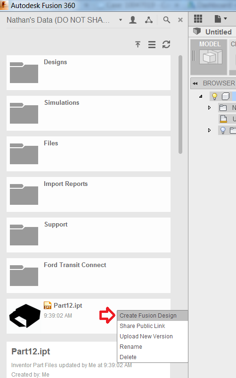Select Rename in the context menu
236x378 pixels.
click(152, 347)
